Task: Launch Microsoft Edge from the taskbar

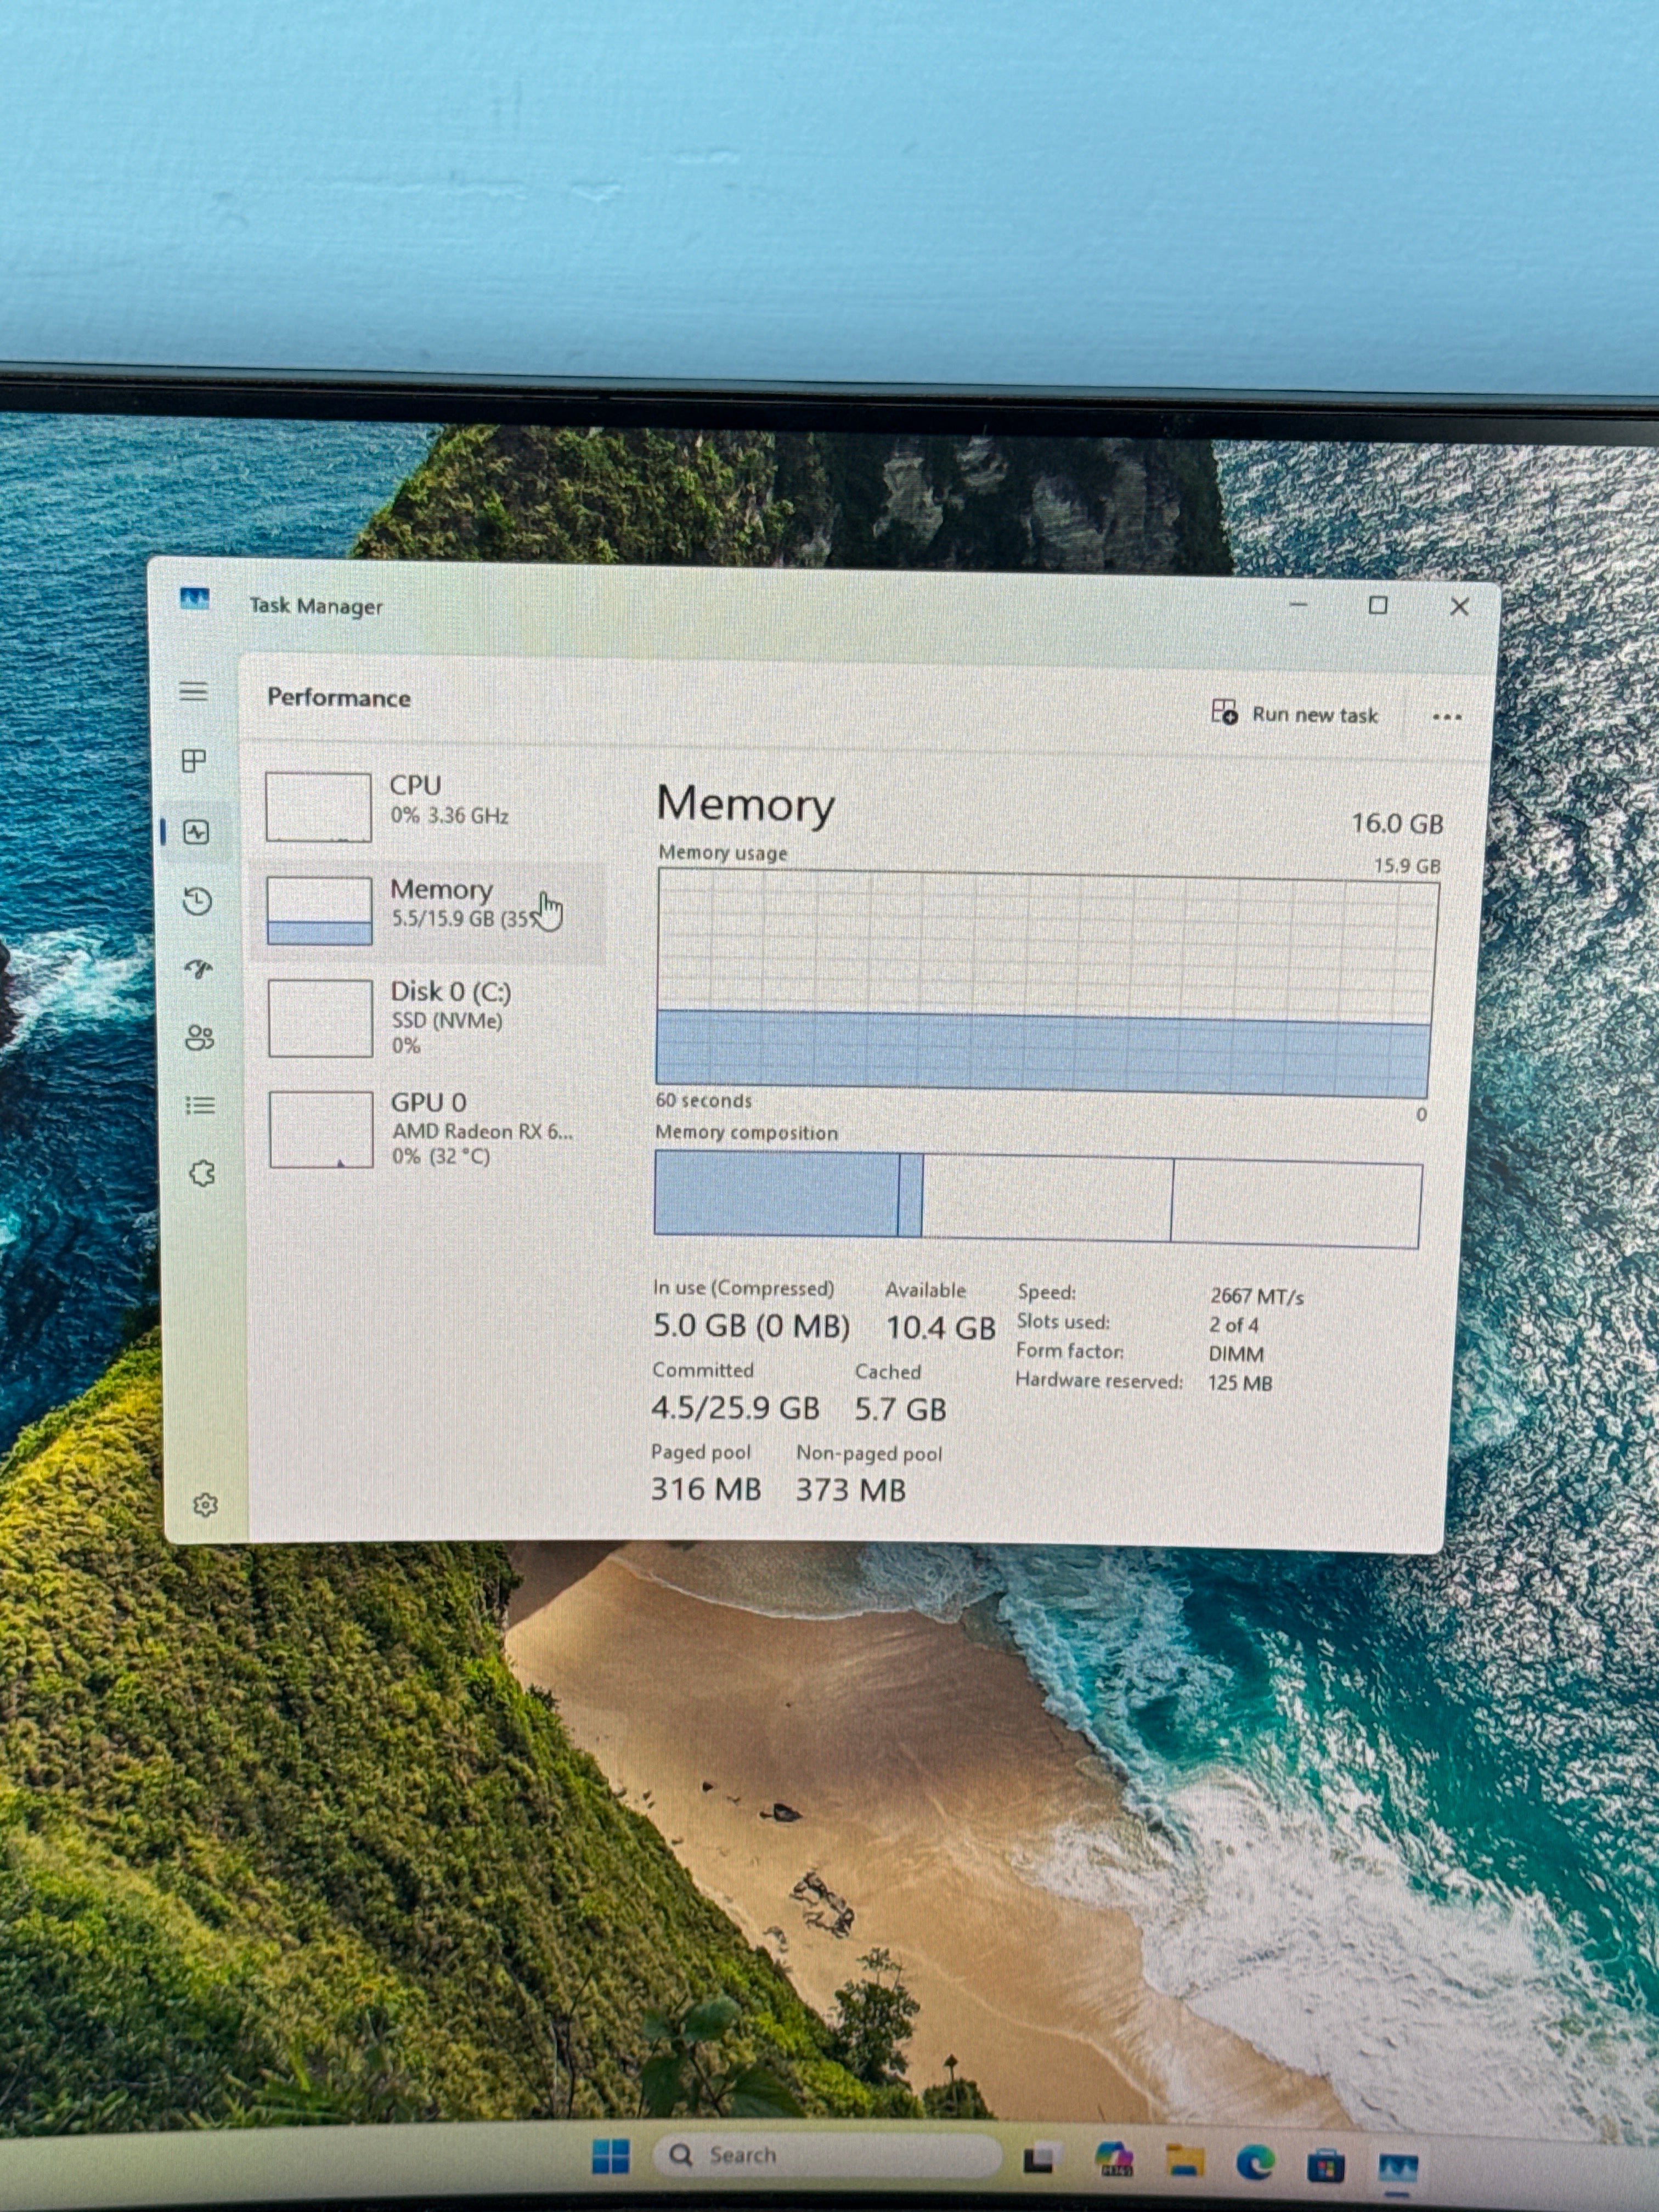Action: coord(1255,2164)
